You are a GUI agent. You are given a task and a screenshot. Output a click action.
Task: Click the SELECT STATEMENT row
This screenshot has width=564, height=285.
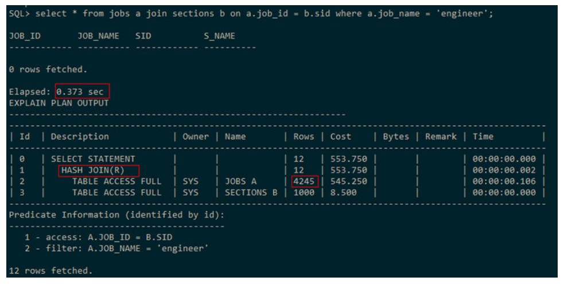click(x=93, y=159)
